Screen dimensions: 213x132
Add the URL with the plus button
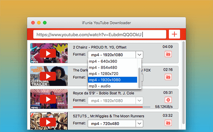174,34
